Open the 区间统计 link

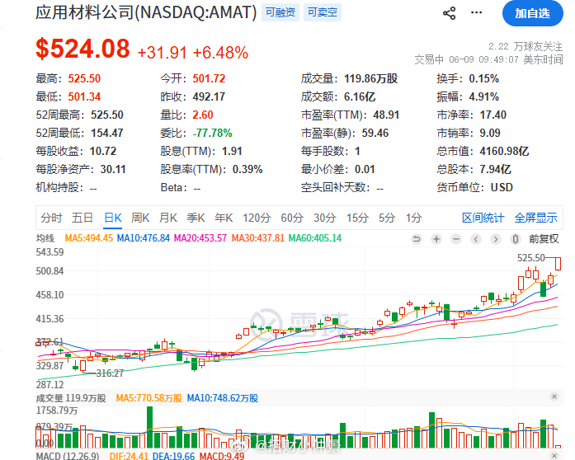point(483,218)
